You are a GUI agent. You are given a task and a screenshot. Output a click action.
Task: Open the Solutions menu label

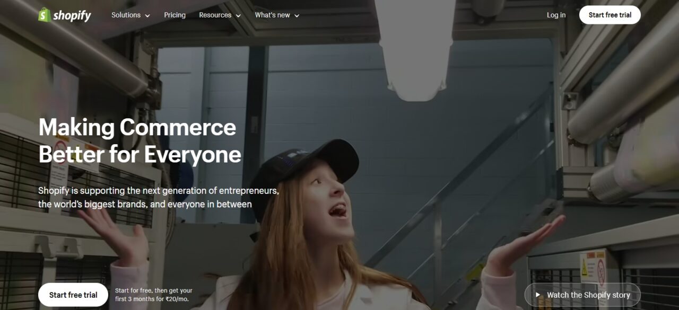pyautogui.click(x=126, y=15)
